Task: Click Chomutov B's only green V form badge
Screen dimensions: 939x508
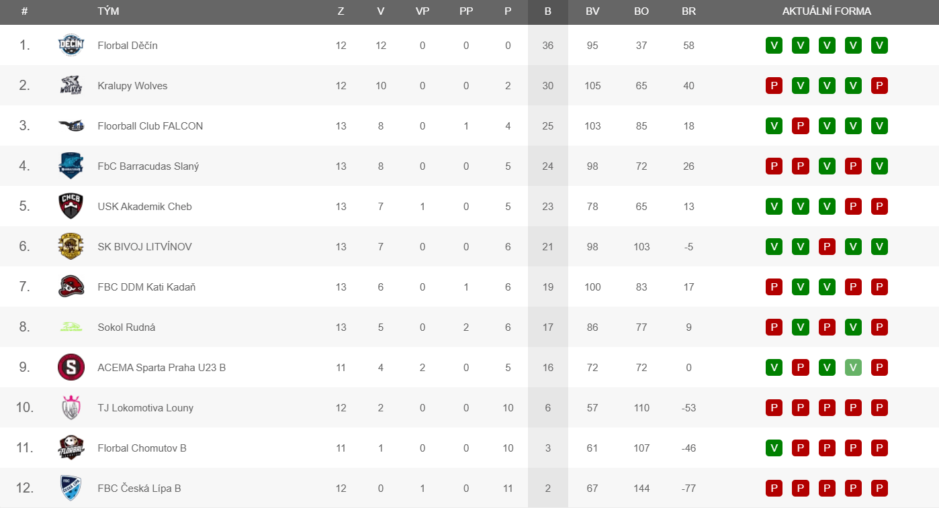Action: [x=774, y=448]
